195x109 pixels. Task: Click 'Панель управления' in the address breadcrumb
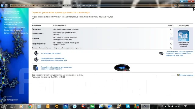[x=24, y=5]
